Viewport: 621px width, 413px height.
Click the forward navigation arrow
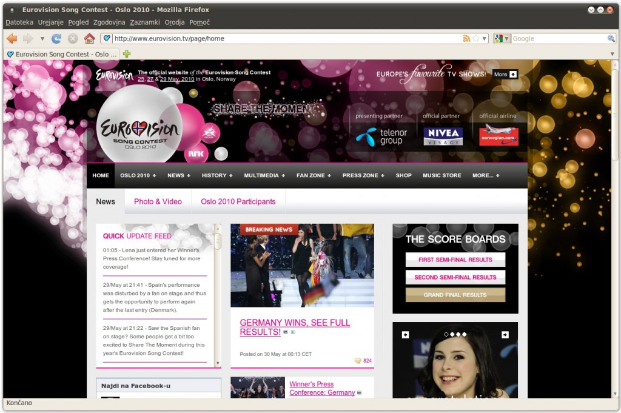[x=28, y=38]
